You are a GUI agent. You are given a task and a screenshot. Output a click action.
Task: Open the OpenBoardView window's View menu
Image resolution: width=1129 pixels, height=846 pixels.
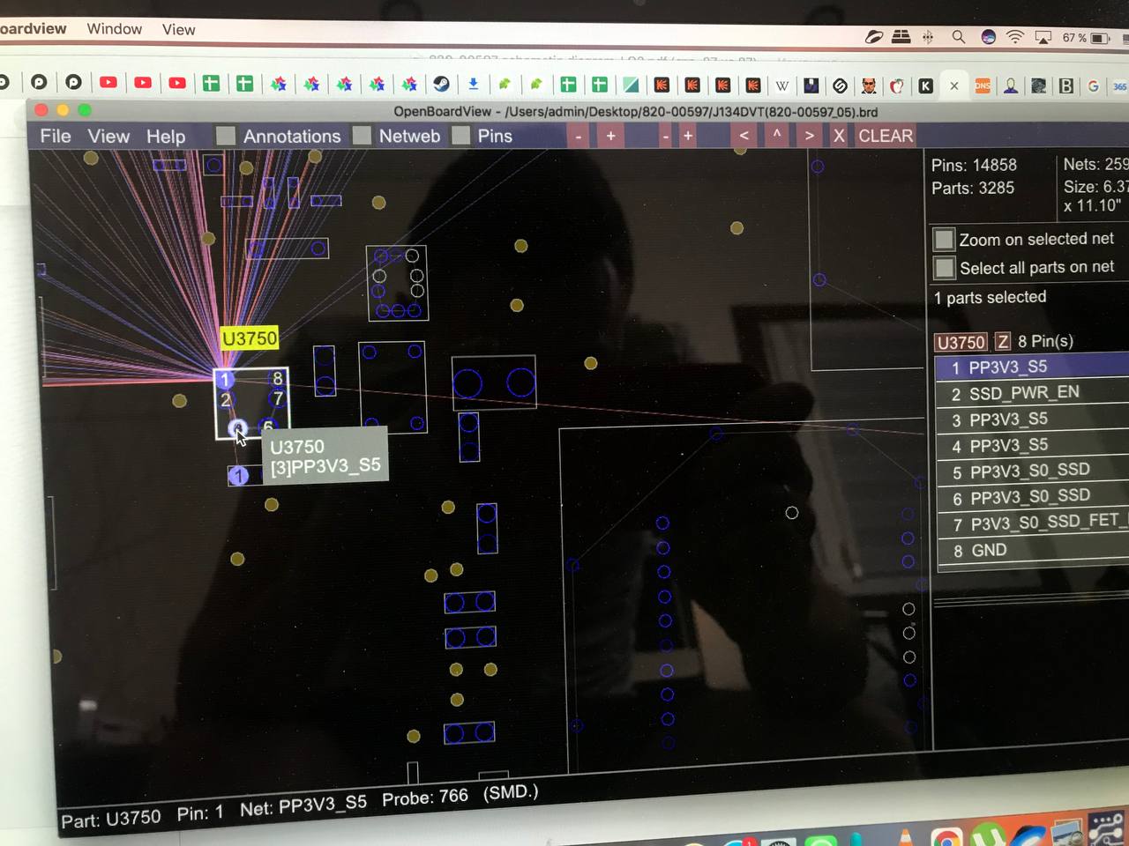coord(108,137)
